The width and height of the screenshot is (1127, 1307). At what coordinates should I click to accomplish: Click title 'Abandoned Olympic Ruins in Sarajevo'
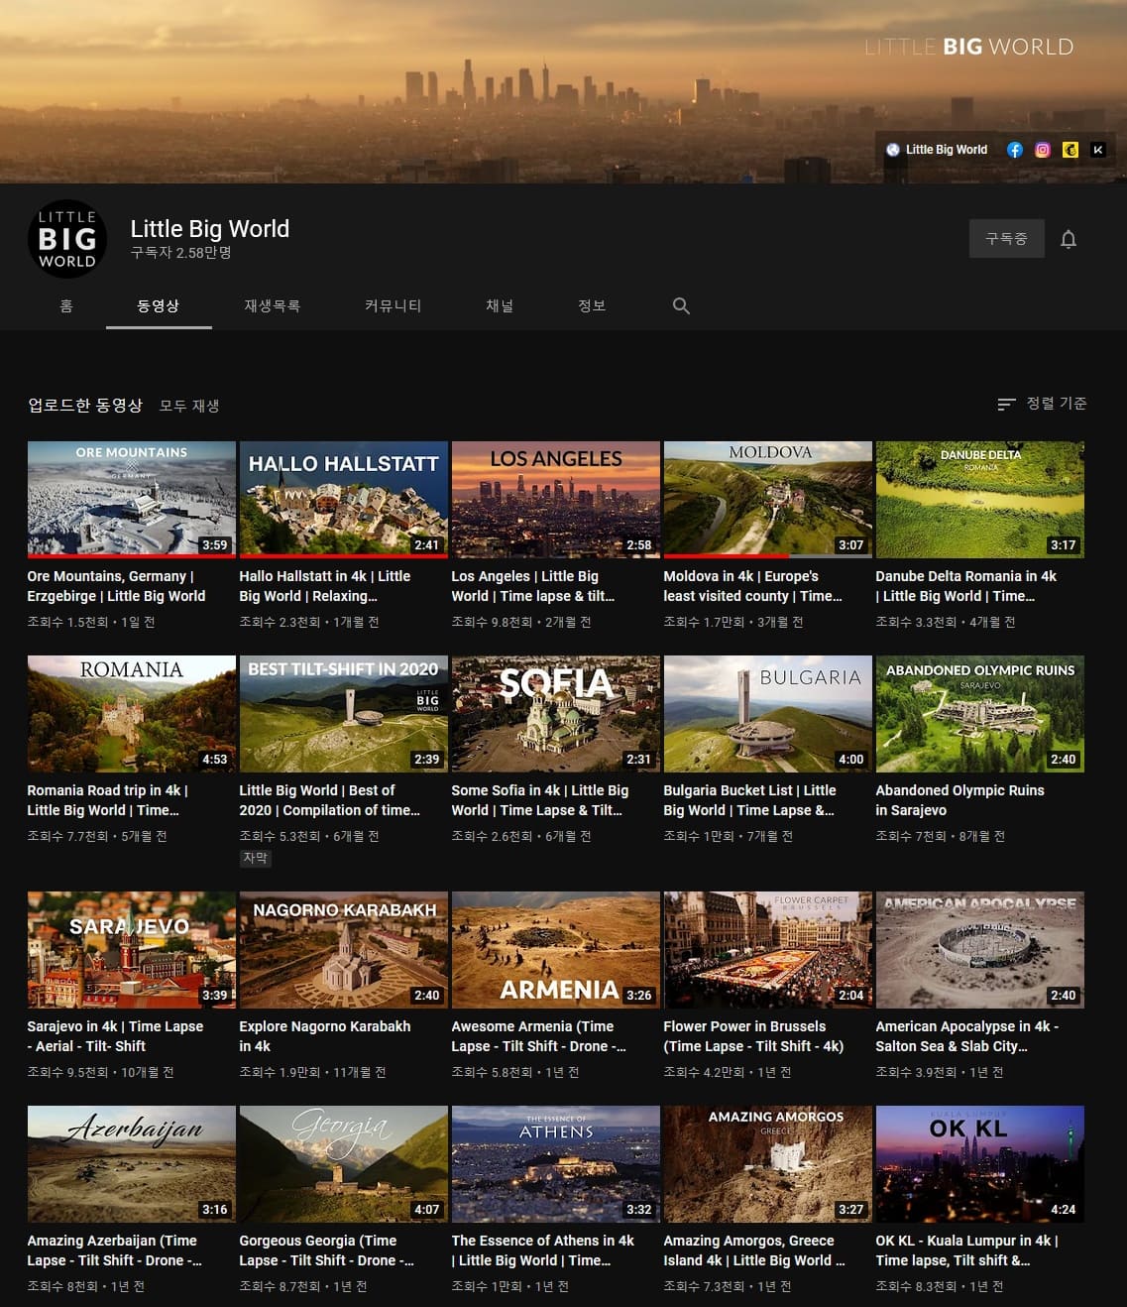coord(960,800)
